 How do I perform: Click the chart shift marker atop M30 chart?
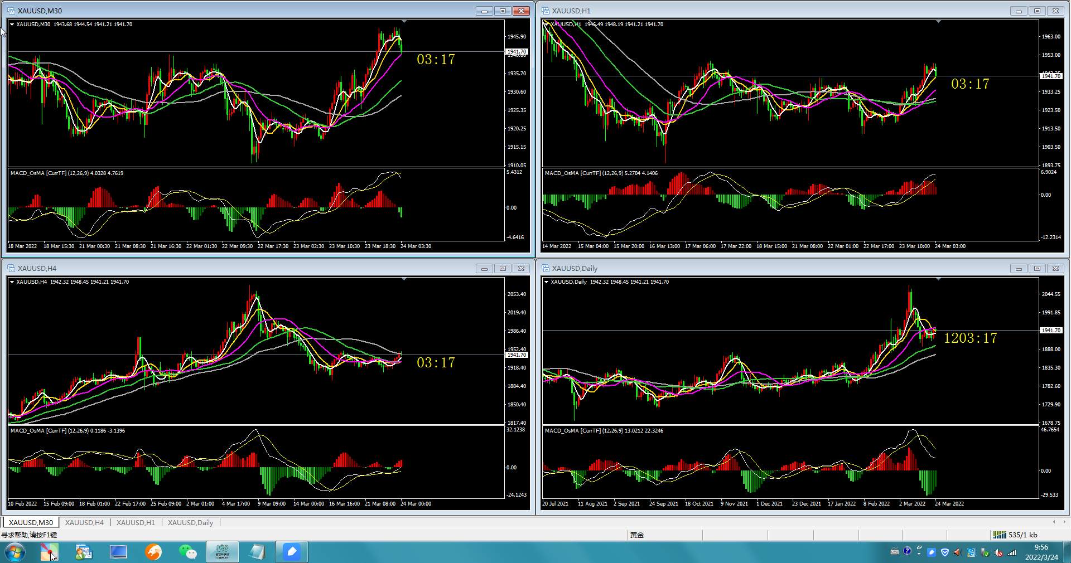404,22
